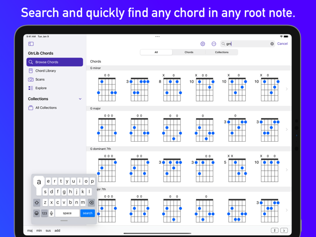Toggle the sharp accidental button
This screenshot has width=316, height=237.
(275, 230)
